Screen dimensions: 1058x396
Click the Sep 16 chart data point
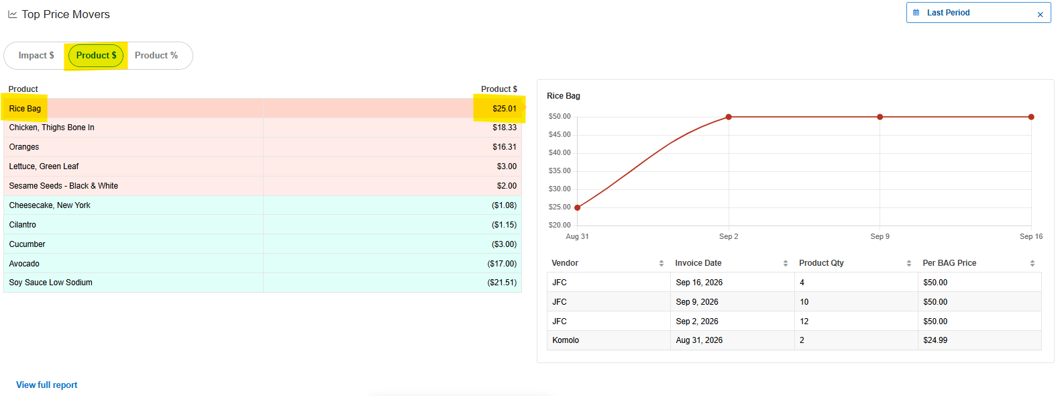1031,117
